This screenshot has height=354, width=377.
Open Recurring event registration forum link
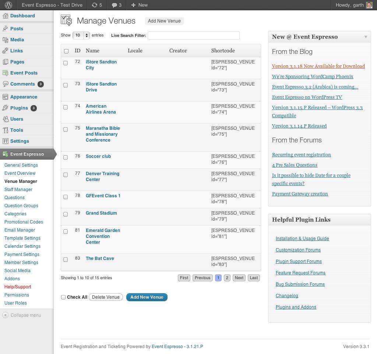tap(301, 155)
